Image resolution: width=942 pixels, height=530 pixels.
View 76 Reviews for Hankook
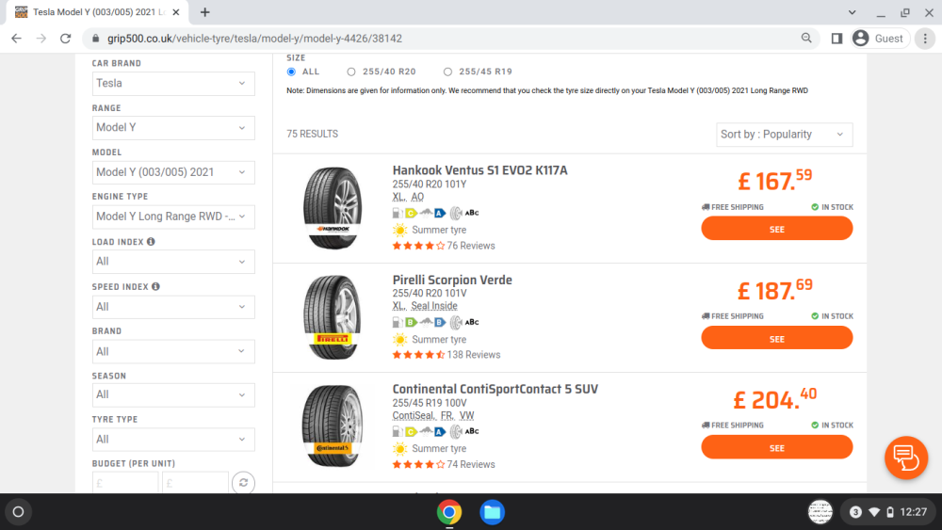(471, 246)
